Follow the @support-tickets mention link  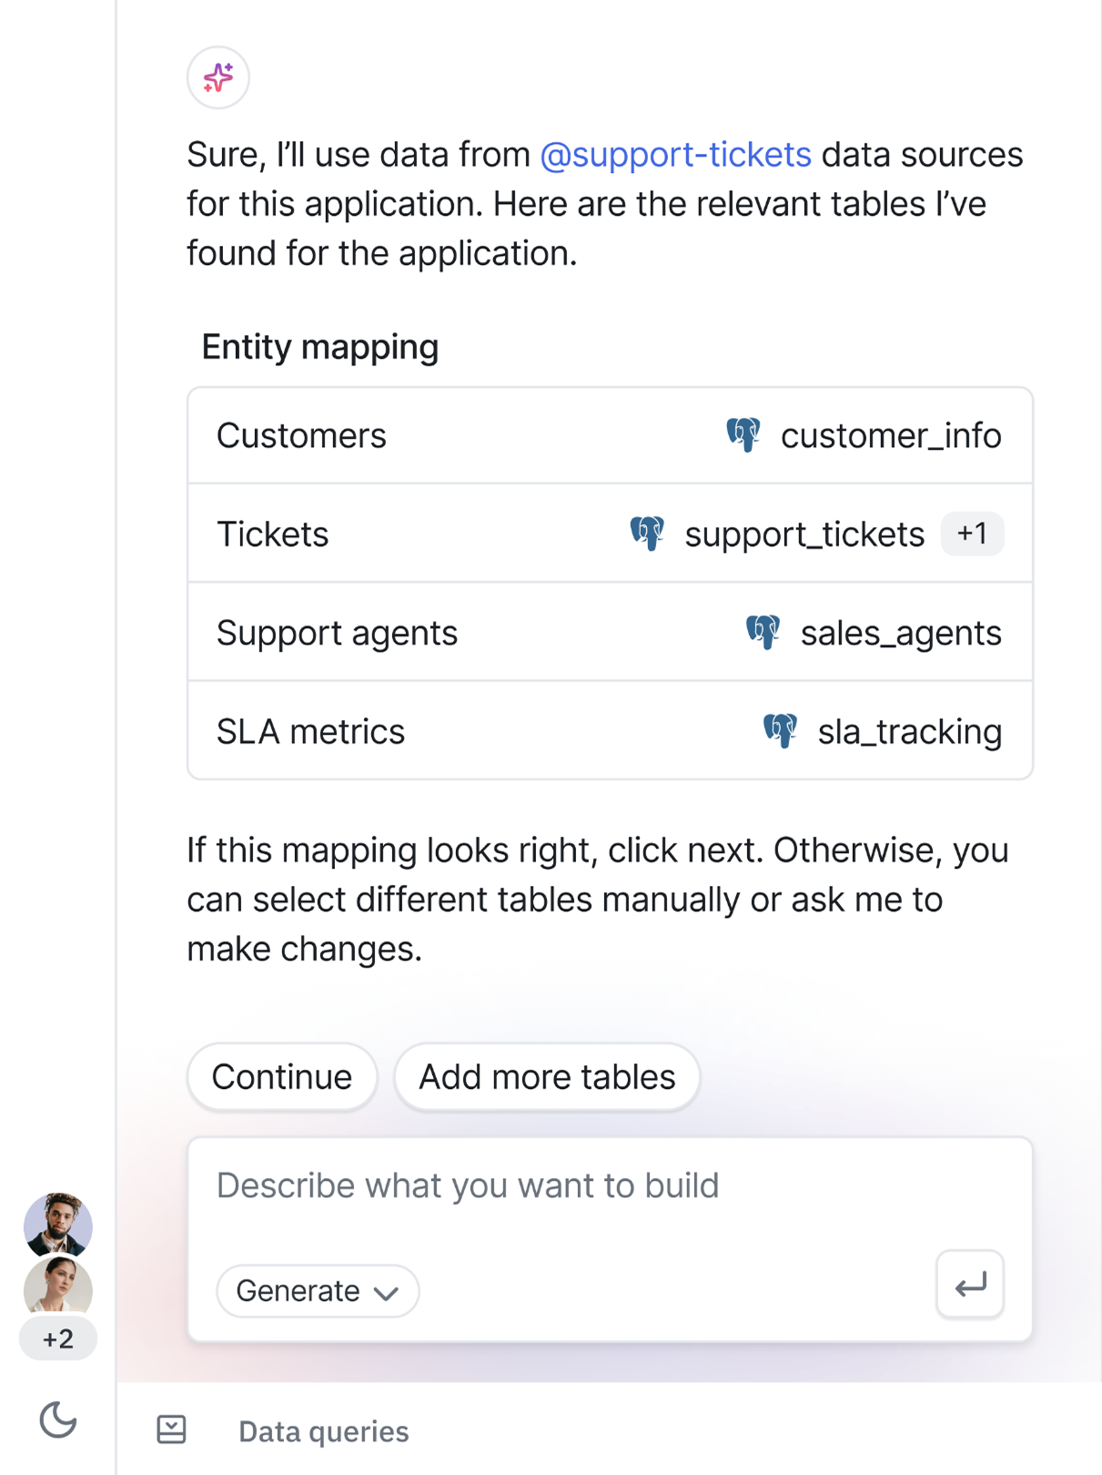[675, 155]
